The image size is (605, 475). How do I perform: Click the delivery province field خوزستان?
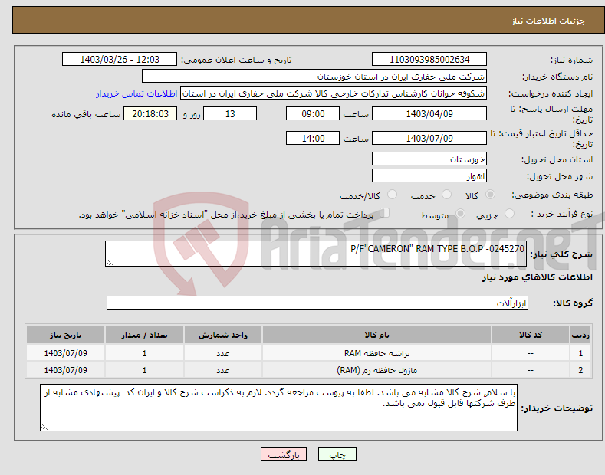click(x=429, y=159)
